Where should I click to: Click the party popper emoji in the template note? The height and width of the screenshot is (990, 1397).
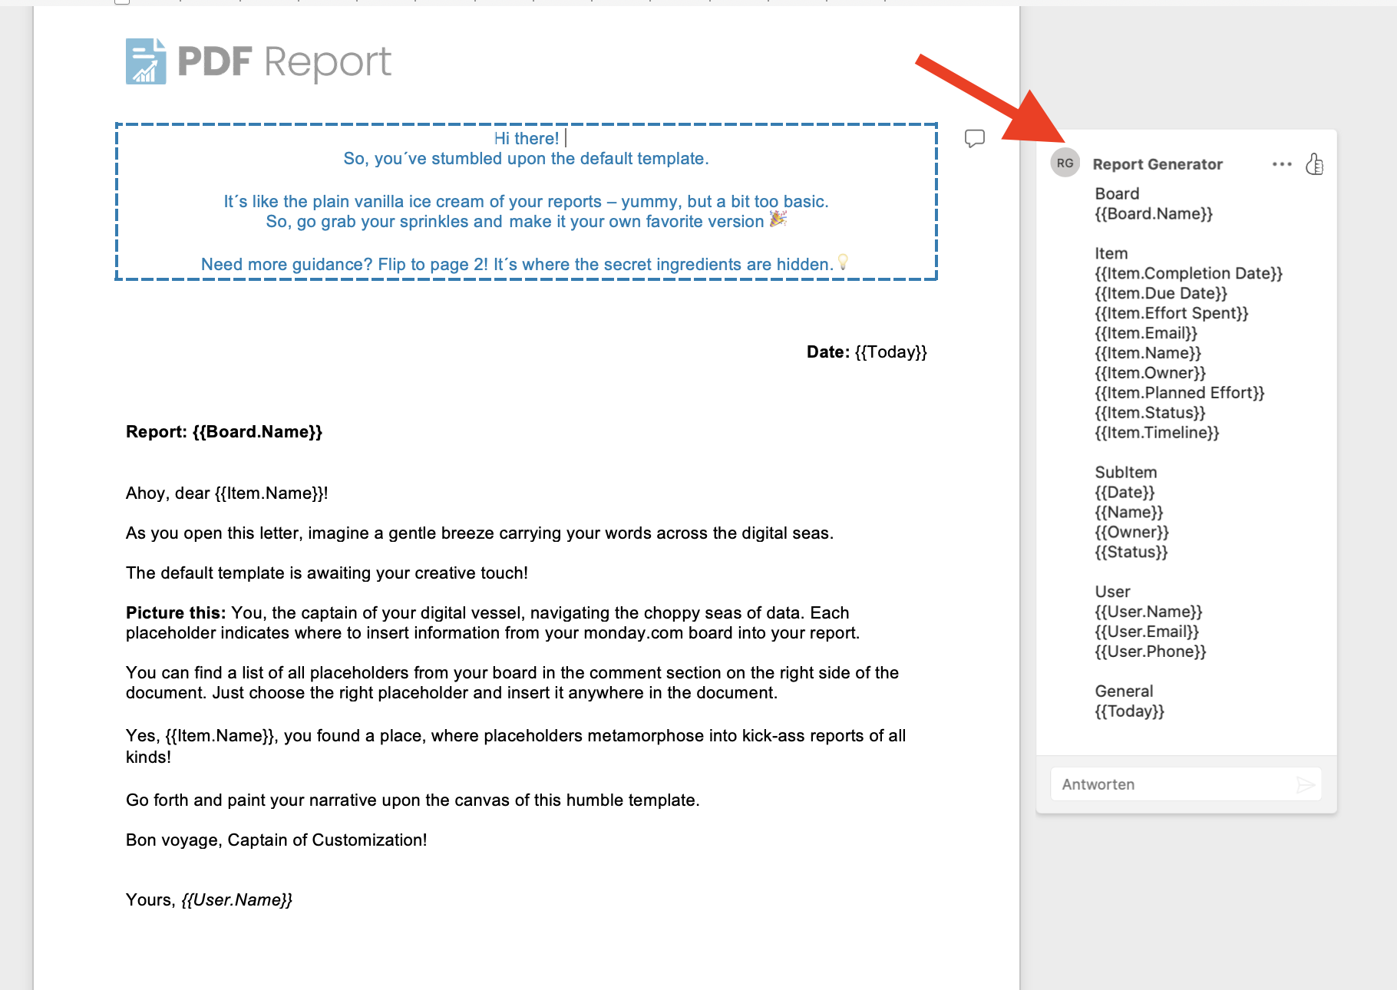778,220
